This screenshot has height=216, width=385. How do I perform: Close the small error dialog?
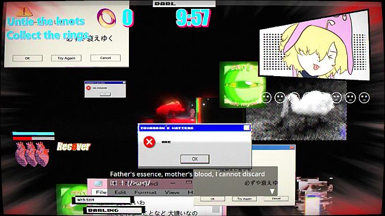tap(124, 83)
